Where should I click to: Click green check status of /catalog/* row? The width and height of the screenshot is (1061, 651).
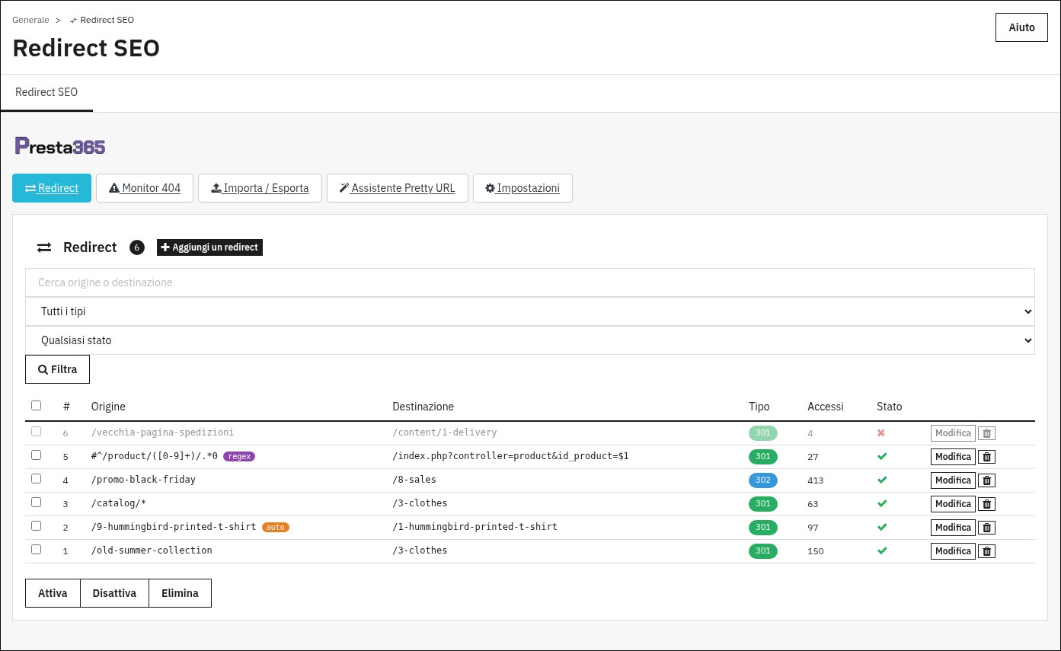[882, 503]
